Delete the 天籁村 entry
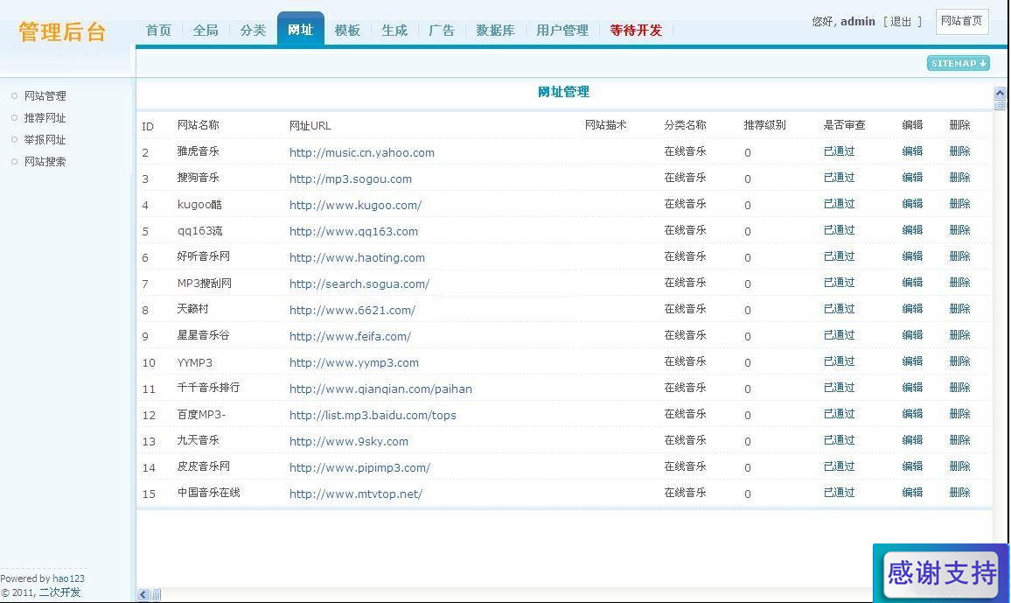This screenshot has width=1011, height=603. pyautogui.click(x=959, y=309)
